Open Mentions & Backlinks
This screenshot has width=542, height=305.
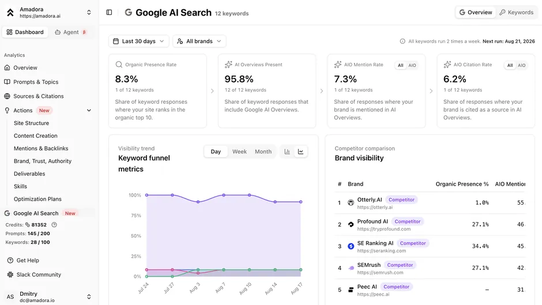[x=41, y=148]
